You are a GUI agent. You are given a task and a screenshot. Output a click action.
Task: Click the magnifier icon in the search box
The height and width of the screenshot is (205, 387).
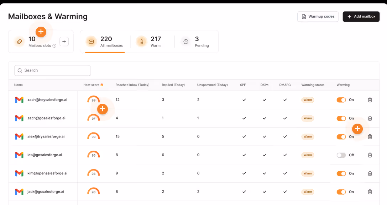tap(20, 70)
